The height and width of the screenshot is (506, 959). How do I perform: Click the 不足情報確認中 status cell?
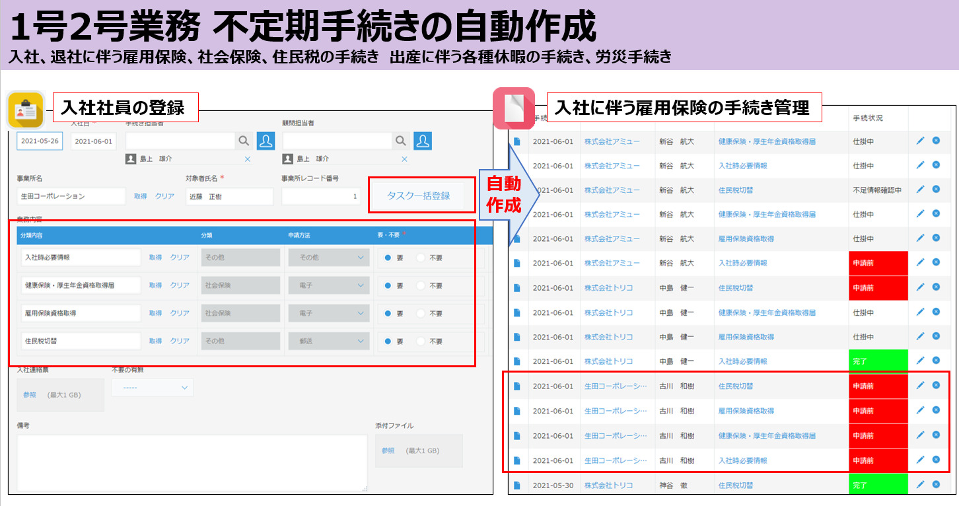click(878, 190)
